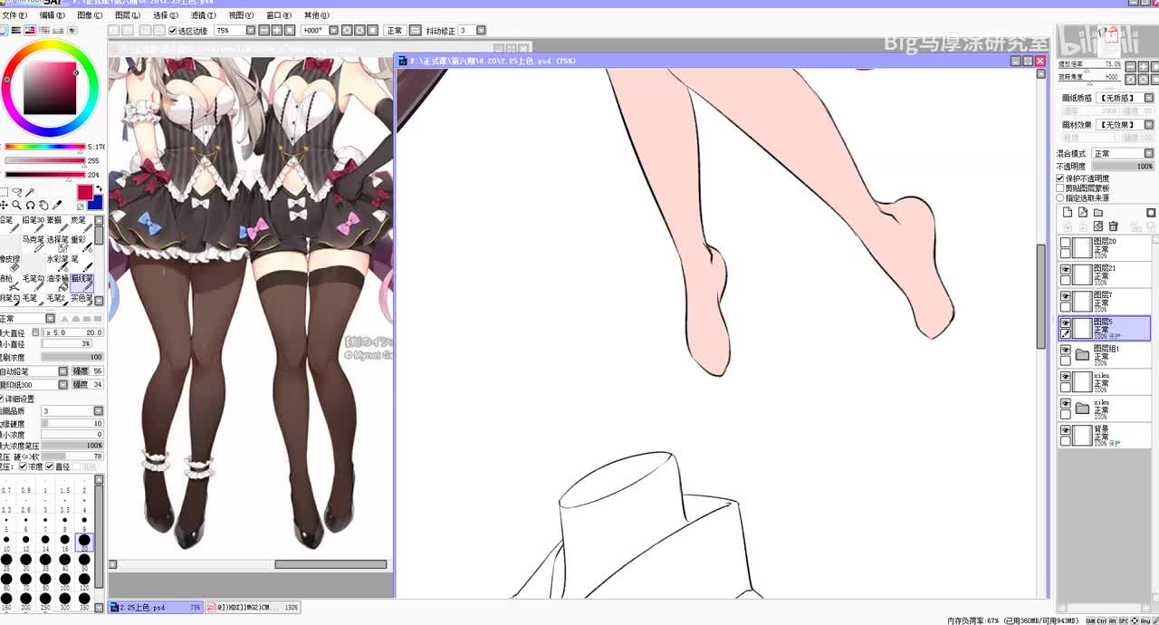The image size is (1159, 625).
Task: Open the 编辑 Edit menu
Action: (52, 15)
